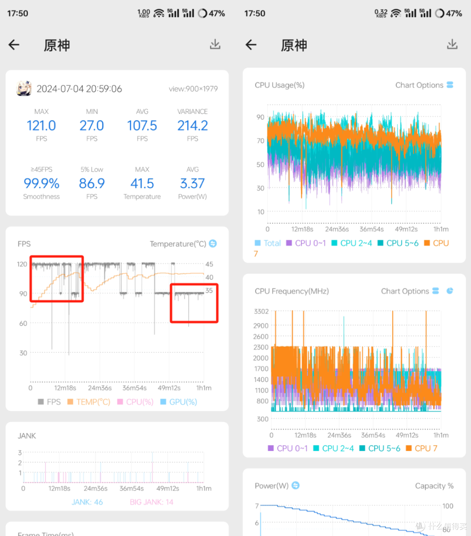Tap the download icon on left phone screen

coord(215,44)
